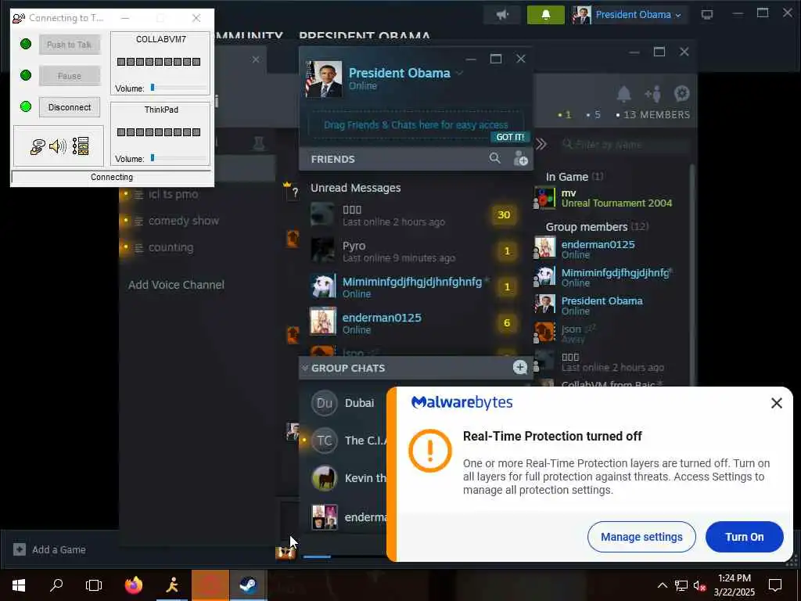Dismiss the tip with GOT IT! button

(510, 137)
